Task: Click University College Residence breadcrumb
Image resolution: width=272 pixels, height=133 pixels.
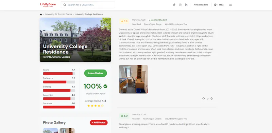Action: click(x=89, y=14)
